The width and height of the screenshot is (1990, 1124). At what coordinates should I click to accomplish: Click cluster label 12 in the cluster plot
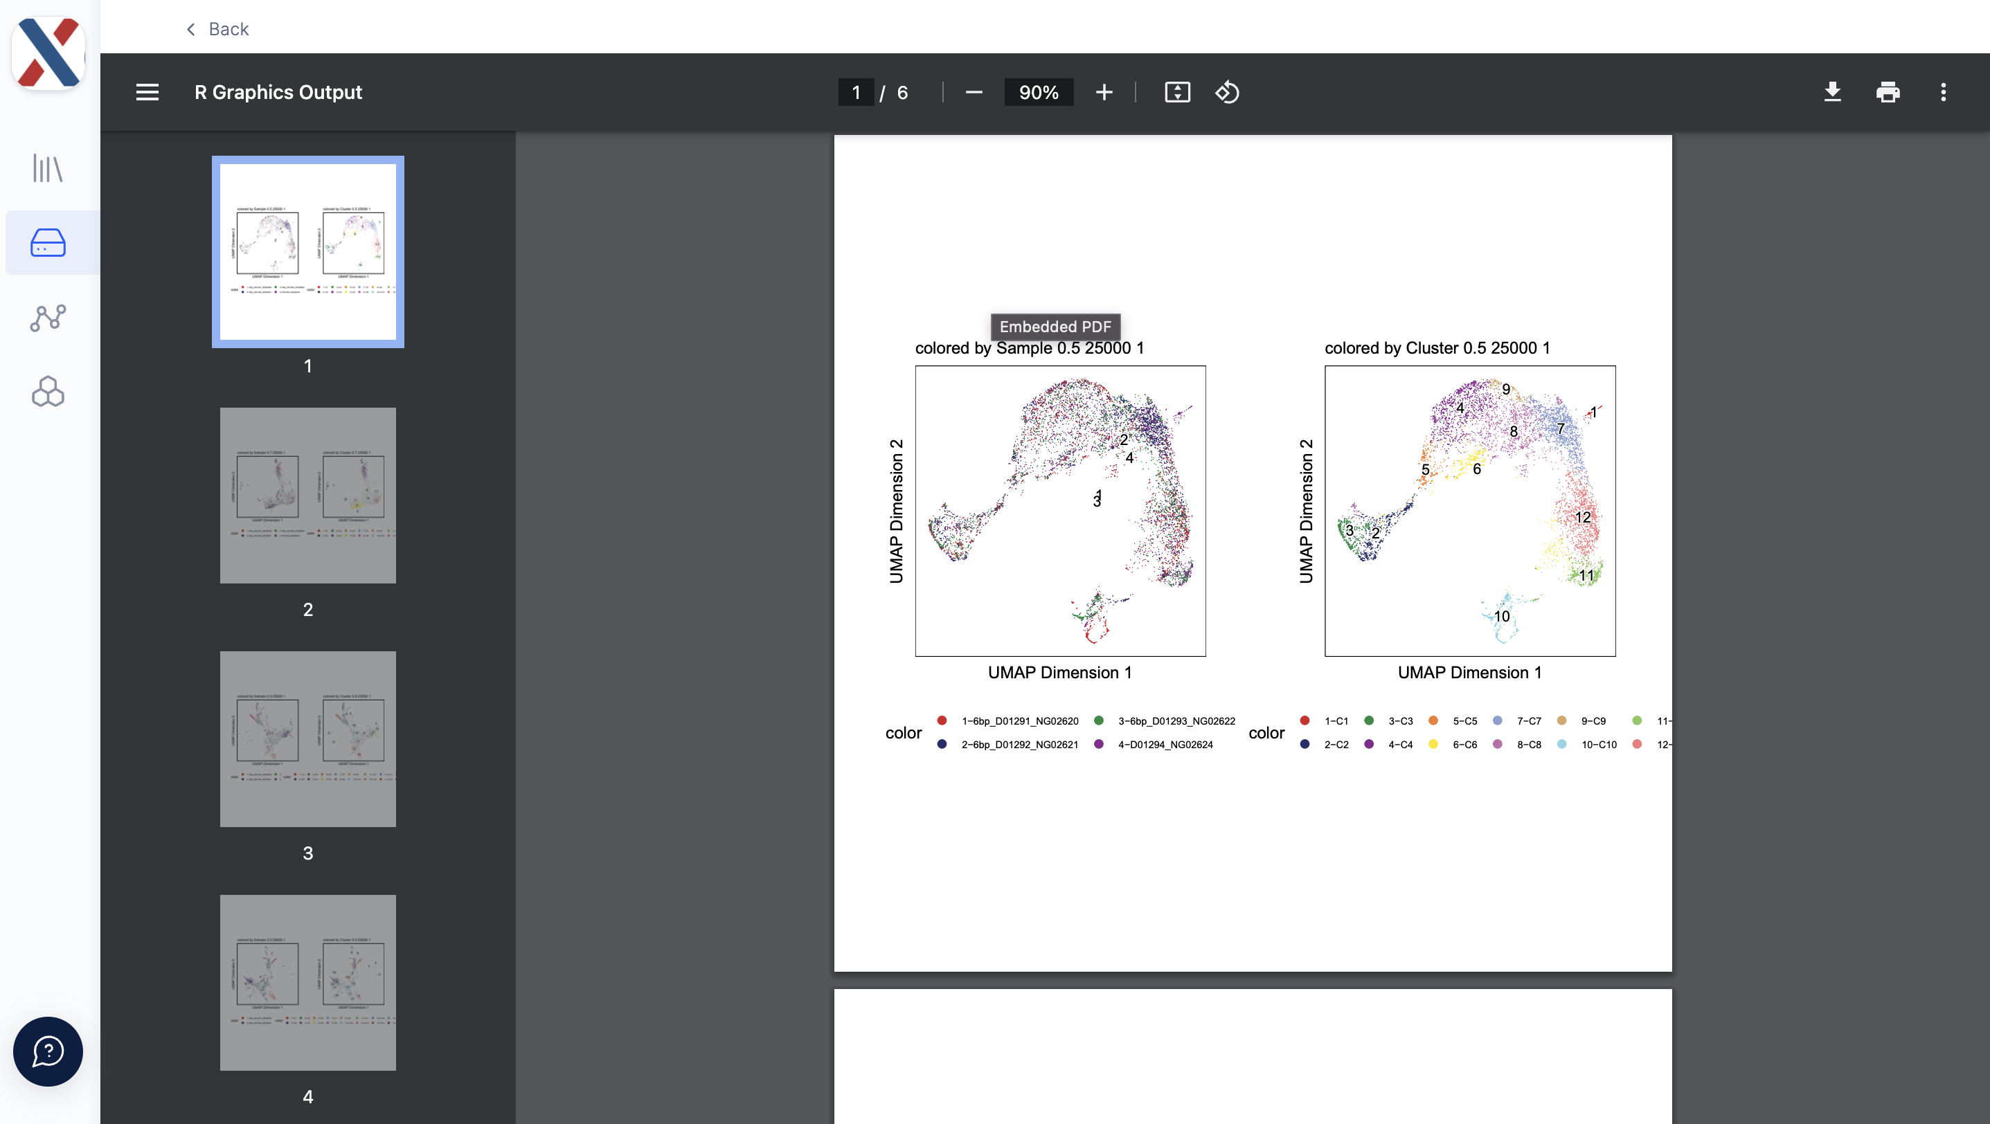[x=1583, y=517]
